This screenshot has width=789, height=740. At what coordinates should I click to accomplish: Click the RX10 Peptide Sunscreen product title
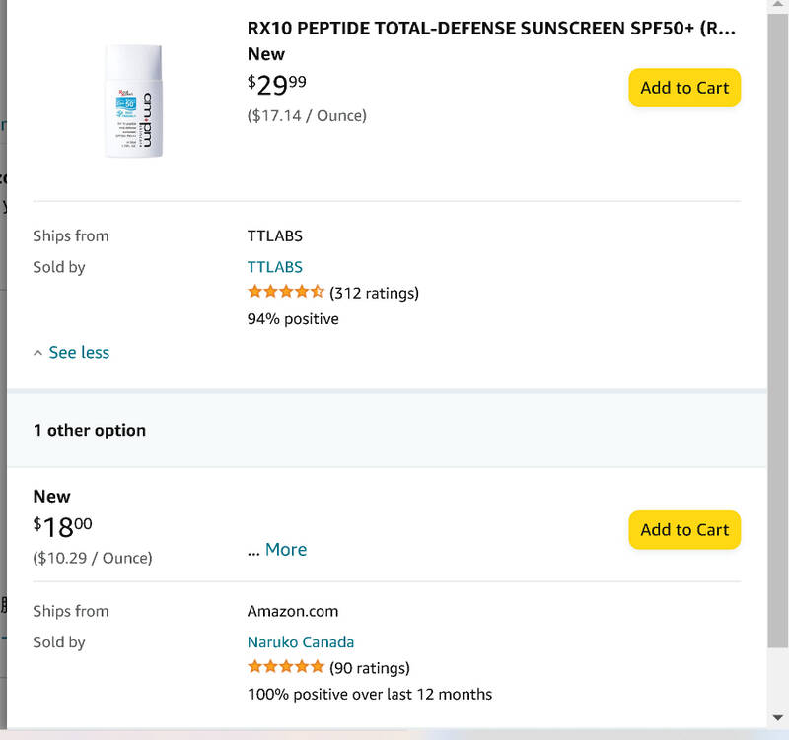pos(491,29)
